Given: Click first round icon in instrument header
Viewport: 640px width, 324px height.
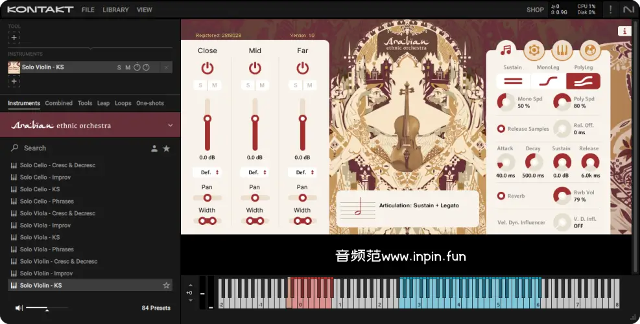Looking at the screenshot, I should tap(137, 67).
